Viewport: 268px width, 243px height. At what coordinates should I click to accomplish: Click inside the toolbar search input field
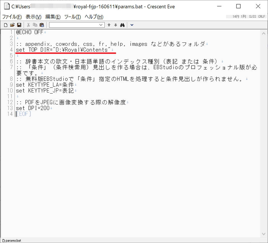(74, 25)
